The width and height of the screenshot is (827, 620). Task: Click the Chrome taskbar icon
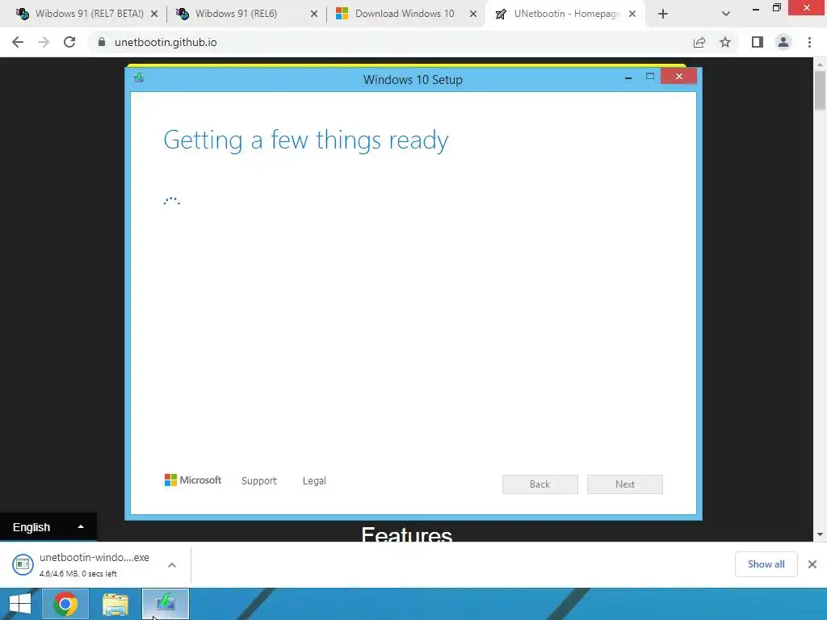(x=65, y=604)
